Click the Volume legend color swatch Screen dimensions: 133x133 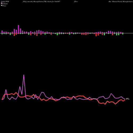tap(2, 3)
